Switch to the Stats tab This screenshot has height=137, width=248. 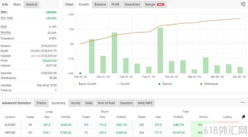(x=17, y=5)
